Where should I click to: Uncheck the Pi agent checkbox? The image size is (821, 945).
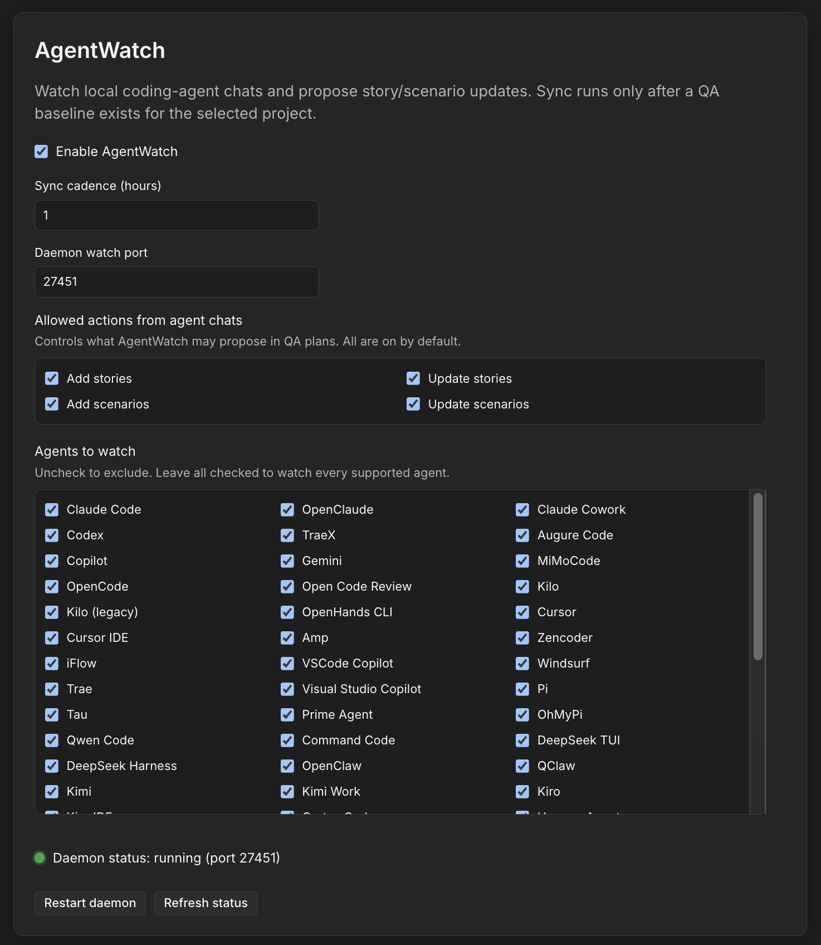pos(522,689)
